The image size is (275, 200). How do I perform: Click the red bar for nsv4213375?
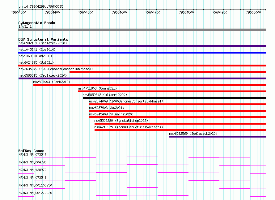coord(180,130)
